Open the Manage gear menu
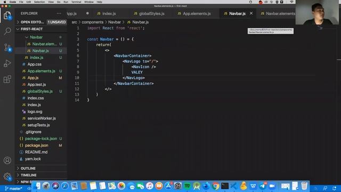This screenshot has width=341, height=192. 7,177
